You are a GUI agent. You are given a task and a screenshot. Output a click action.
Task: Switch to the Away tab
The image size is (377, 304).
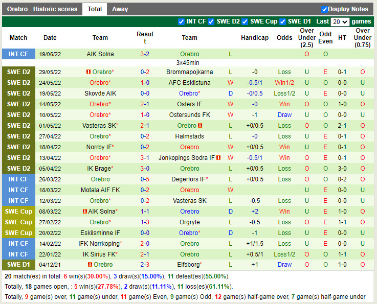tap(120, 9)
